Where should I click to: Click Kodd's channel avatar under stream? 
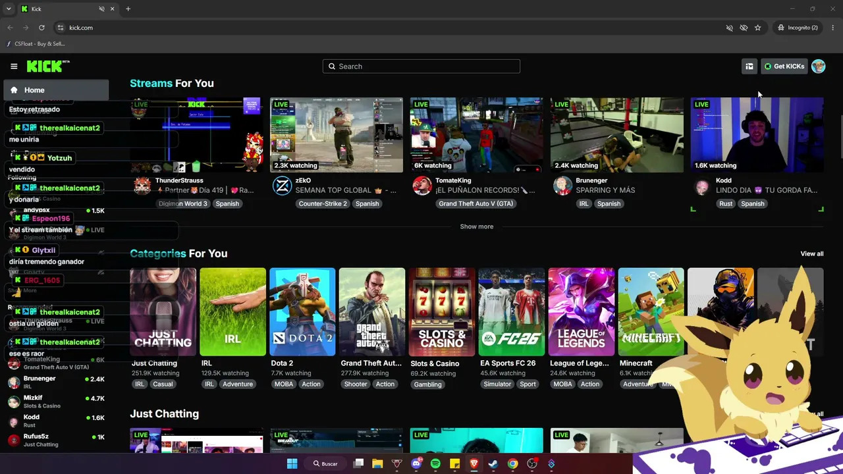pos(703,186)
